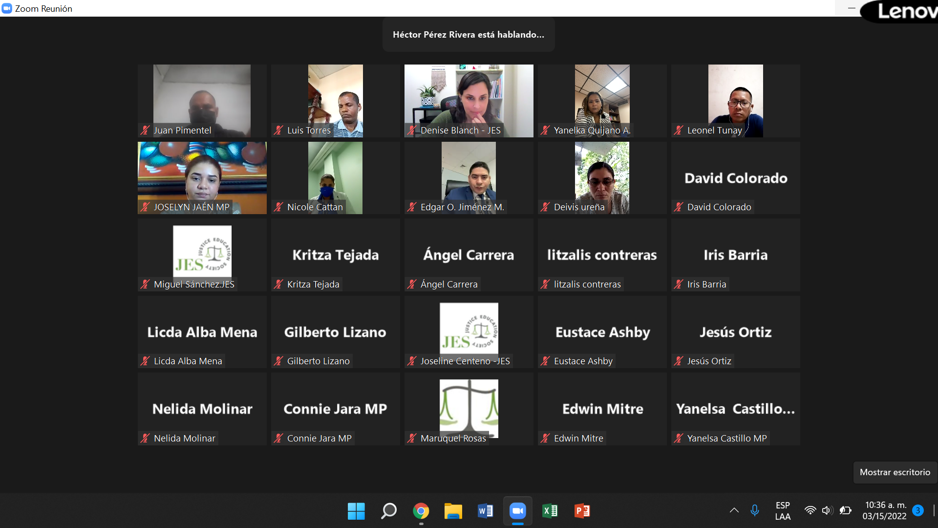Click the Zoom Reunión window title icon
The height and width of the screenshot is (528, 938).
click(7, 8)
